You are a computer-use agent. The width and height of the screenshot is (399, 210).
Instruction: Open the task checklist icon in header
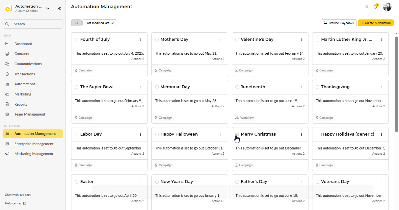coord(367,7)
